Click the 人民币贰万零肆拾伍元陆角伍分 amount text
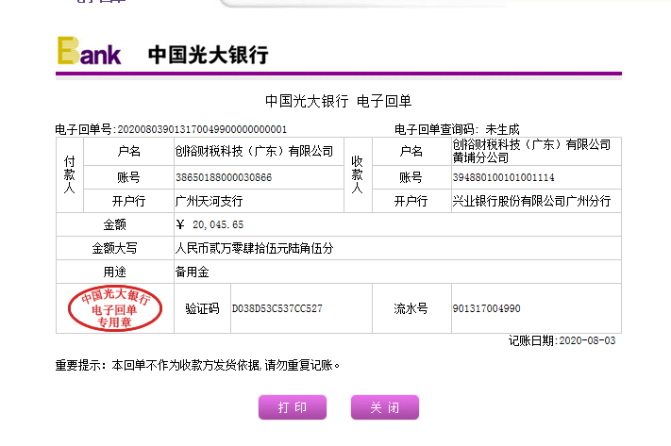 click(255, 248)
